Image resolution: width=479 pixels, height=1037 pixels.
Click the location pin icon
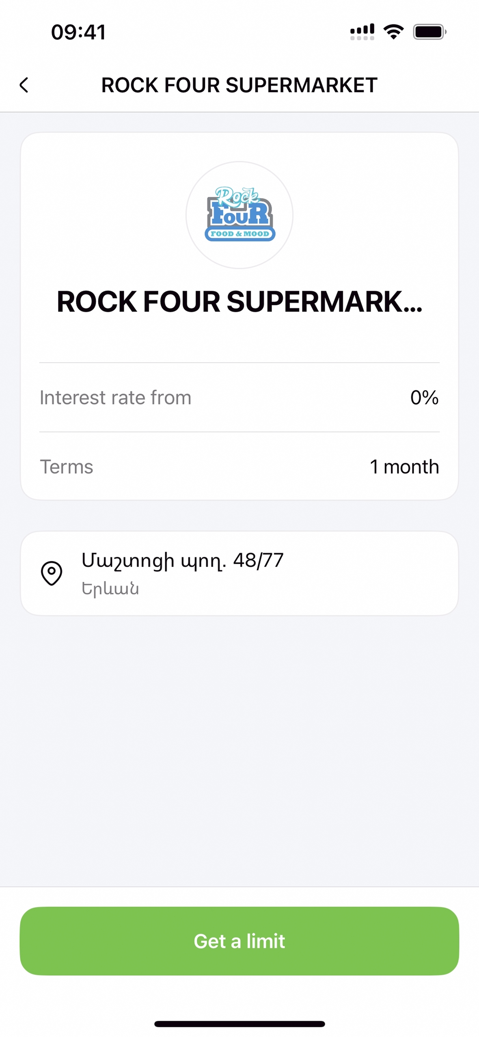(52, 573)
